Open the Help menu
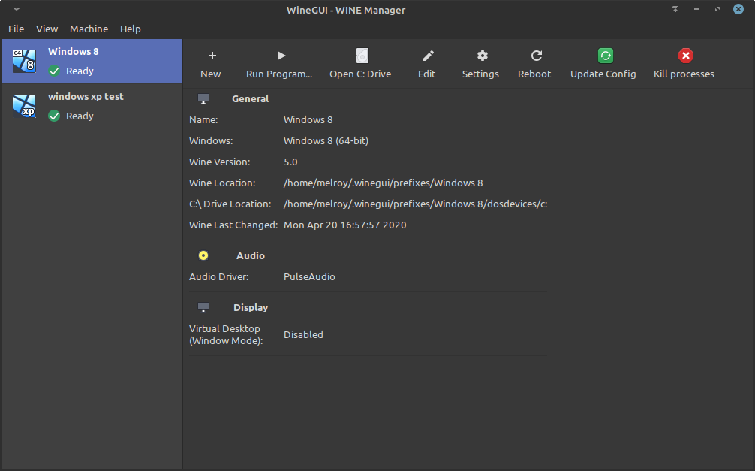 [131, 29]
